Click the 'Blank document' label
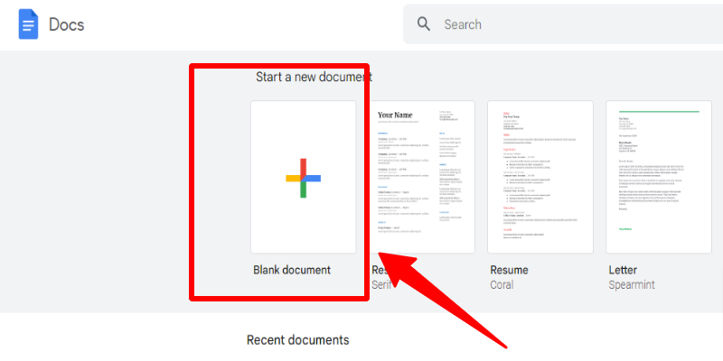723x361 pixels. [292, 270]
